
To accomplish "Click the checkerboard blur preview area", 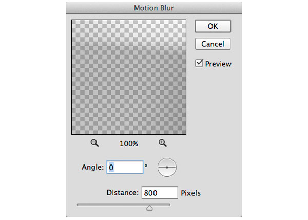I will tap(129, 77).
